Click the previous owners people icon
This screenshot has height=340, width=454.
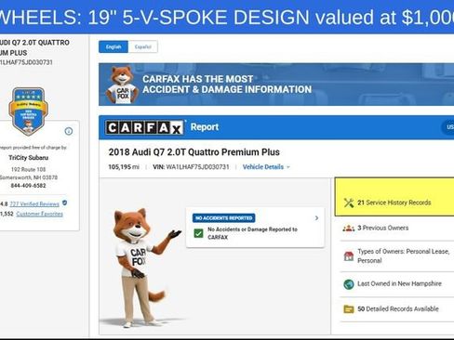coord(349,229)
